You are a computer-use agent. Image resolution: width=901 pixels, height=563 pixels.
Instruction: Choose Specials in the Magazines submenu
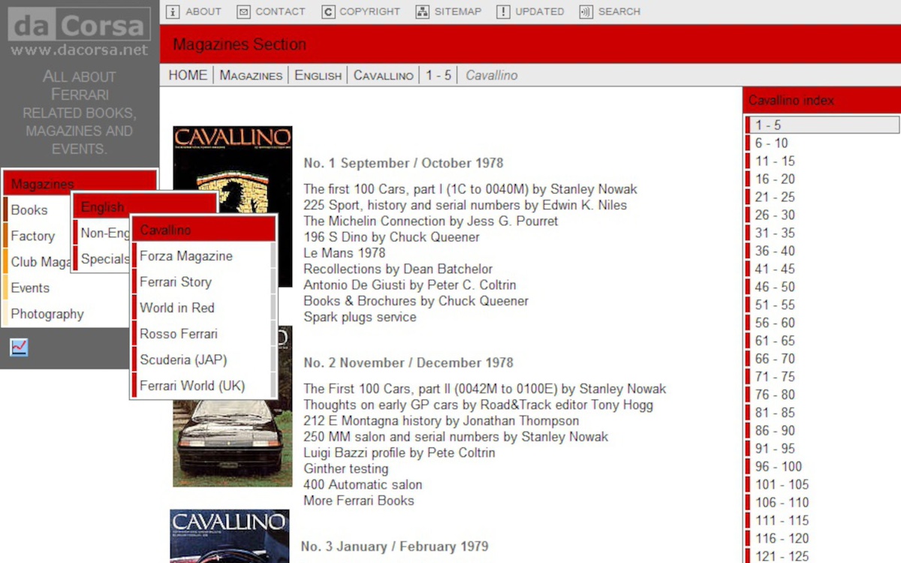pos(102,259)
